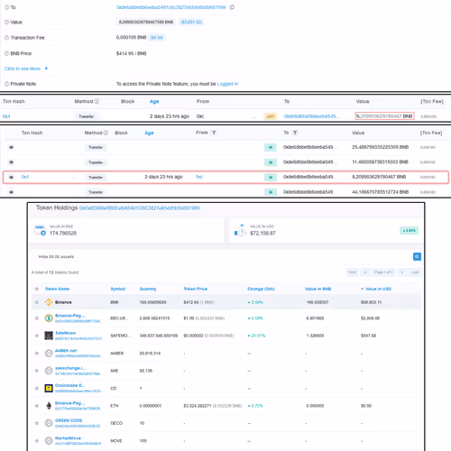
Task: Expand the Click to see More section
Action: tap(26, 69)
